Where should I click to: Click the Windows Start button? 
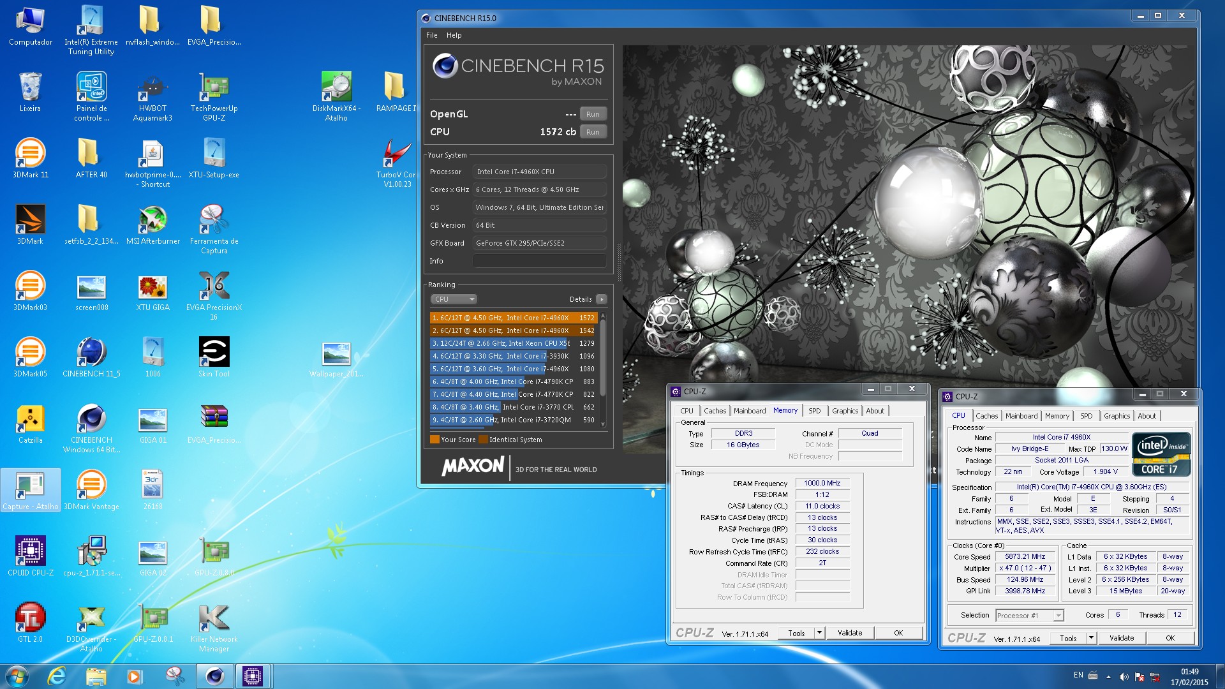pyautogui.click(x=17, y=676)
